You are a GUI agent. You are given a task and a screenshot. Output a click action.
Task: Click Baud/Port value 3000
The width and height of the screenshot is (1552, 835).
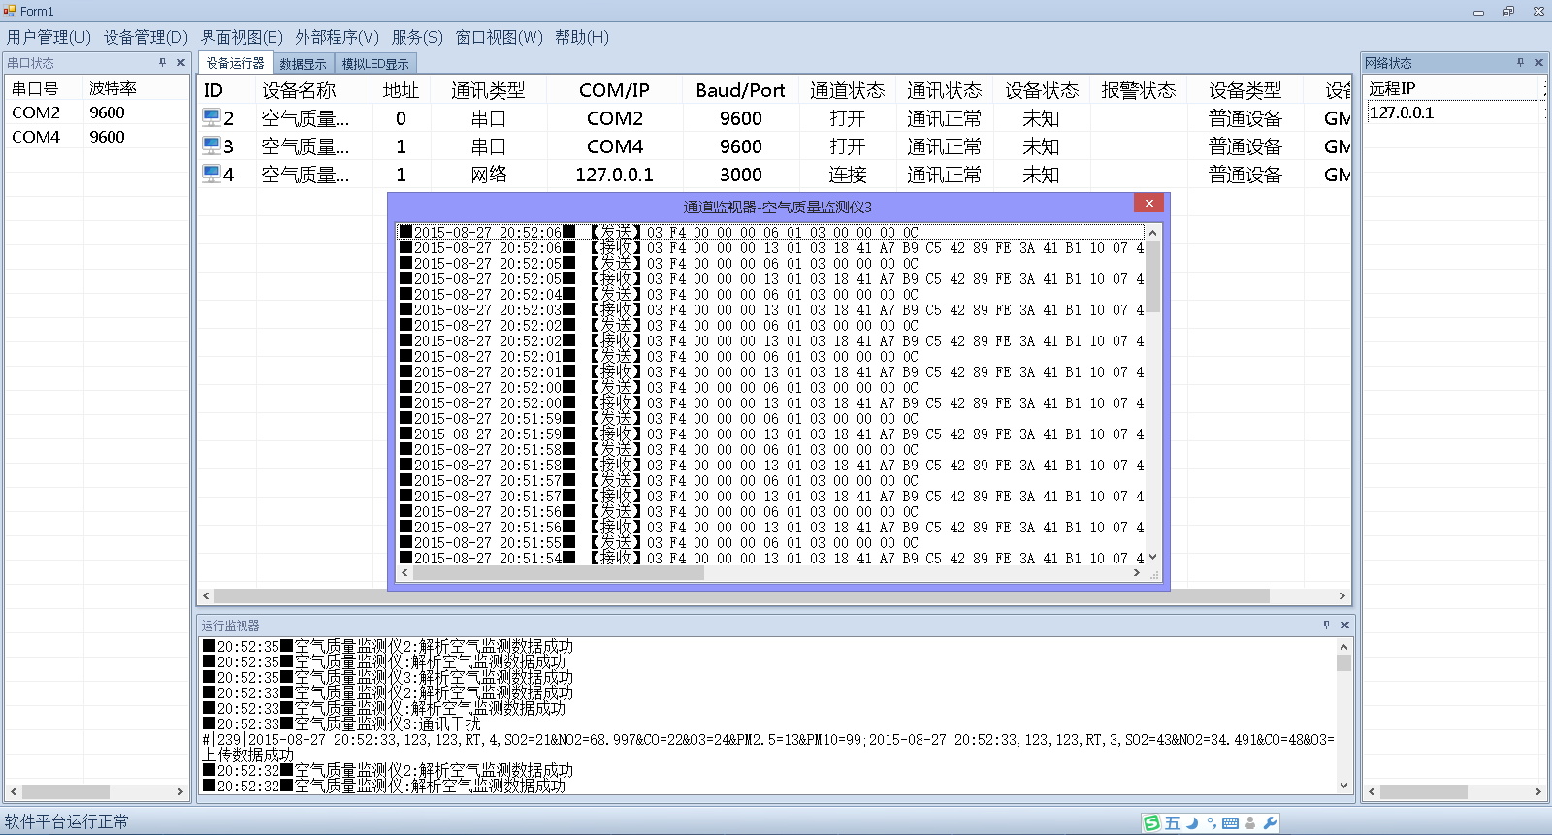[740, 175]
